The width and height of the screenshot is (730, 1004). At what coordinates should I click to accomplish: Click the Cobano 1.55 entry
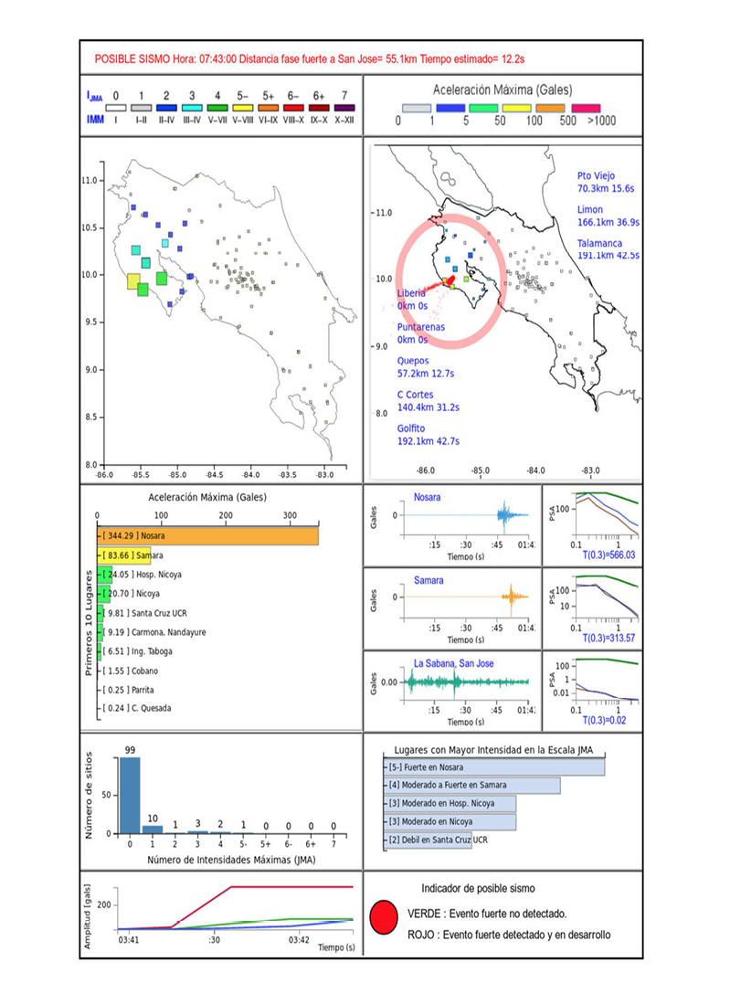click(130, 671)
